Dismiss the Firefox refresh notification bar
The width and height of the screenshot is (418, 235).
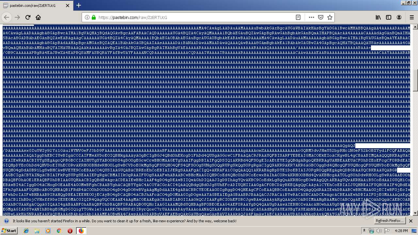(x=411, y=221)
